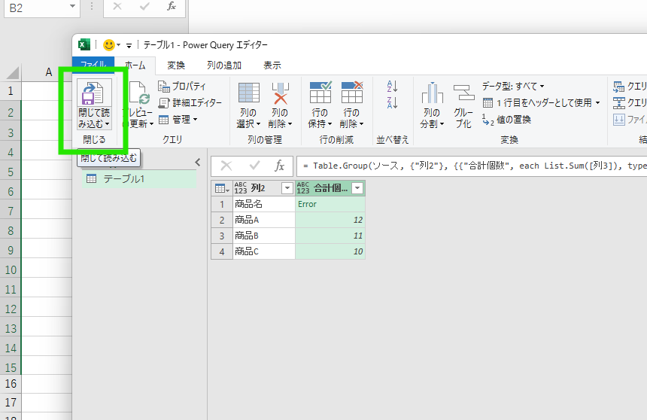Viewport: 647px width, 420px height.
Task: Open the Data Type (データ型: すべて) dropdown
Action: [x=513, y=87]
